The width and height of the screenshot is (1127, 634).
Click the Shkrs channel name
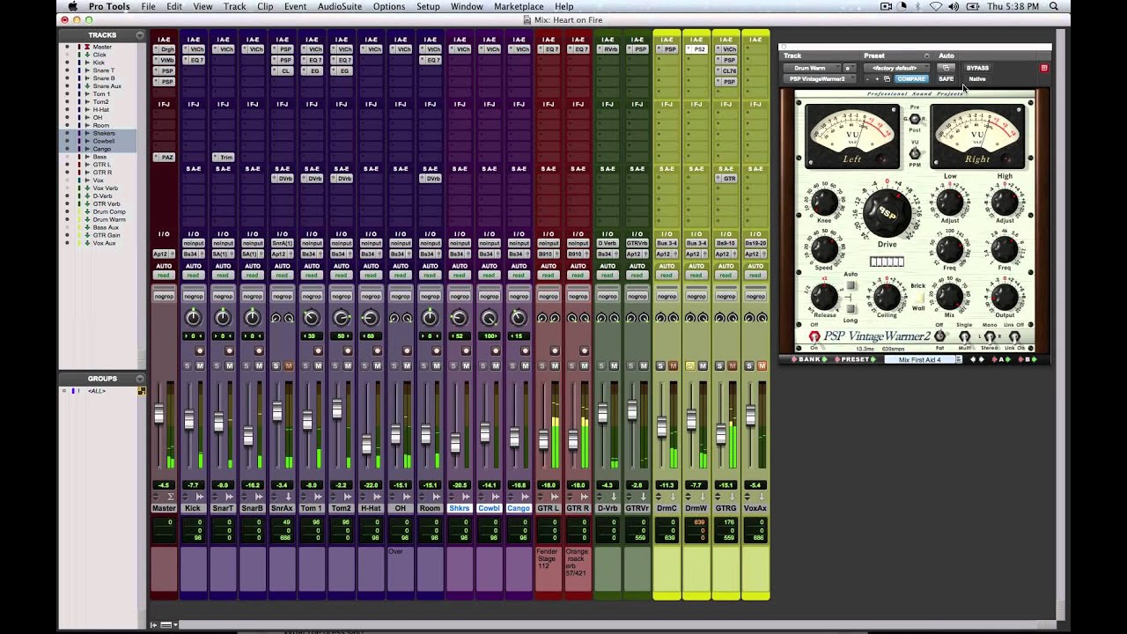pos(460,508)
